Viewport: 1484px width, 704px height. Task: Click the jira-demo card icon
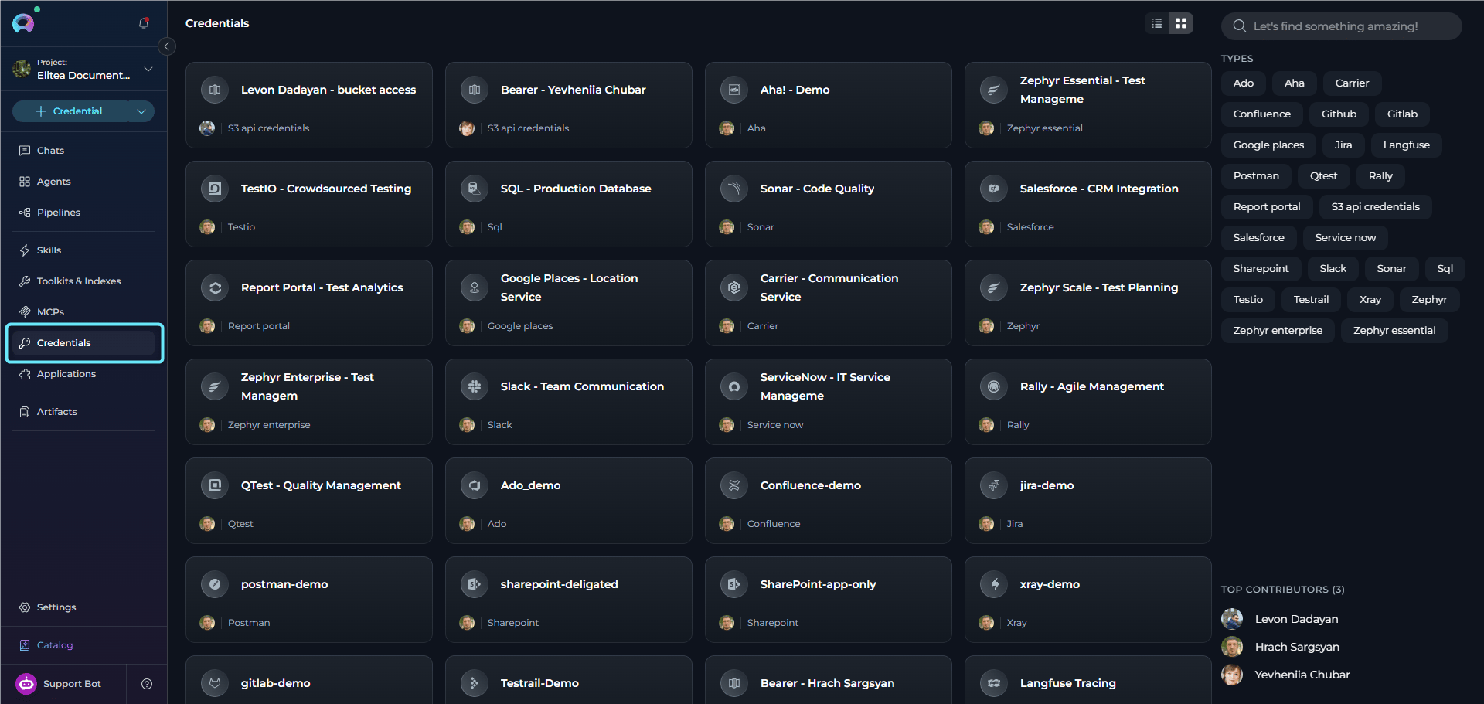[x=994, y=486]
